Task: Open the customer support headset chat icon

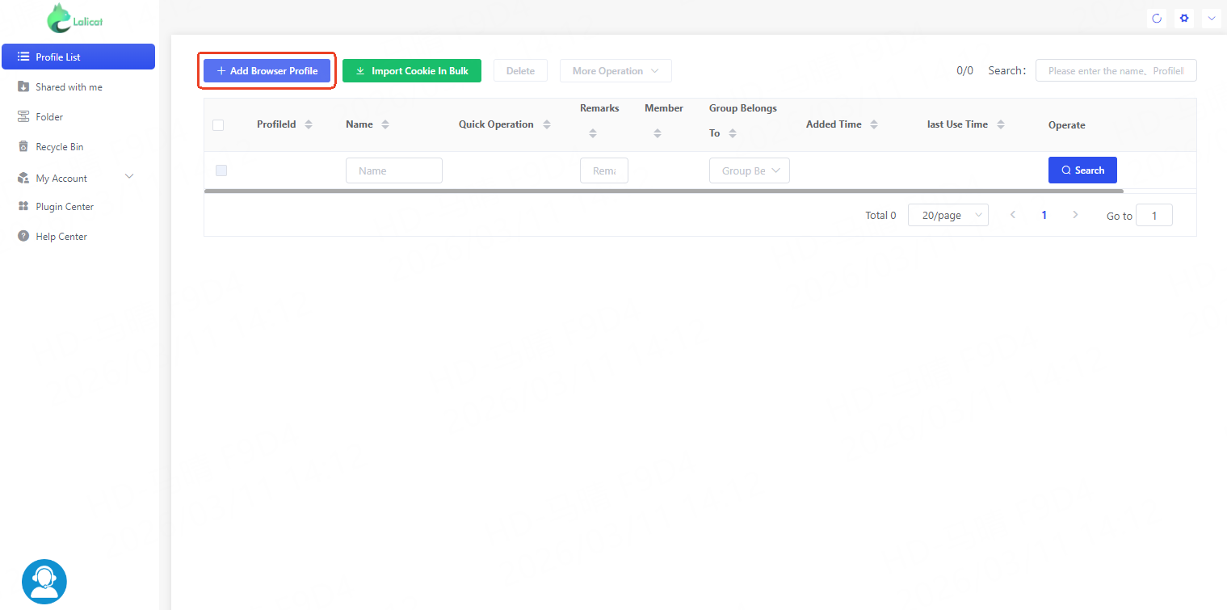Action: point(44,582)
